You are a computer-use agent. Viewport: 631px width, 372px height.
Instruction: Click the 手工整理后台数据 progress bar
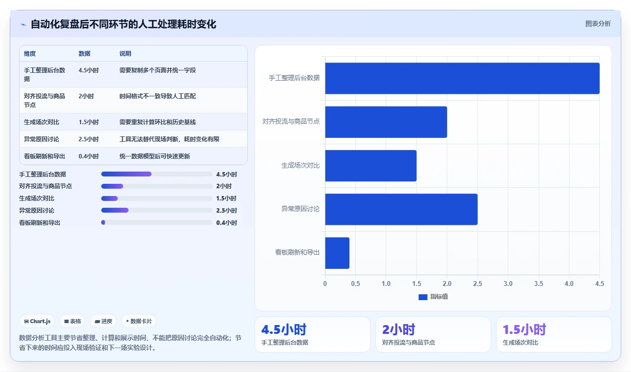point(157,174)
